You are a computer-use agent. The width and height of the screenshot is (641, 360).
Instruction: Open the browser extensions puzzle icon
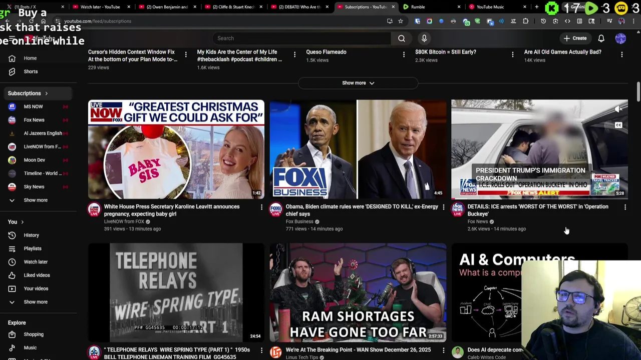pyautogui.click(x=525, y=21)
